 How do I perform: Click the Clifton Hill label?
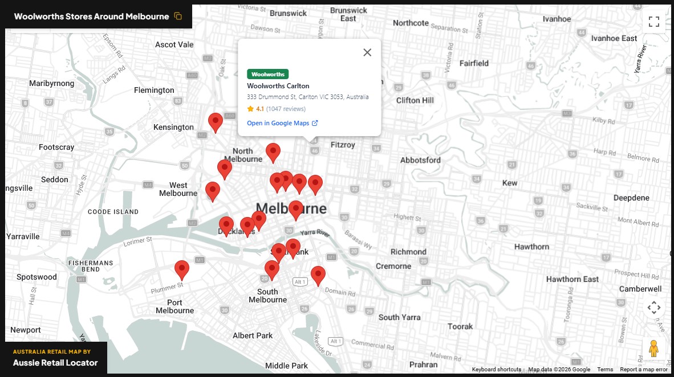coord(415,100)
